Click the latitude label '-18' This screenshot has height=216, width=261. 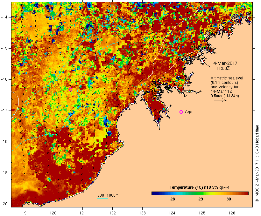coord(4,142)
